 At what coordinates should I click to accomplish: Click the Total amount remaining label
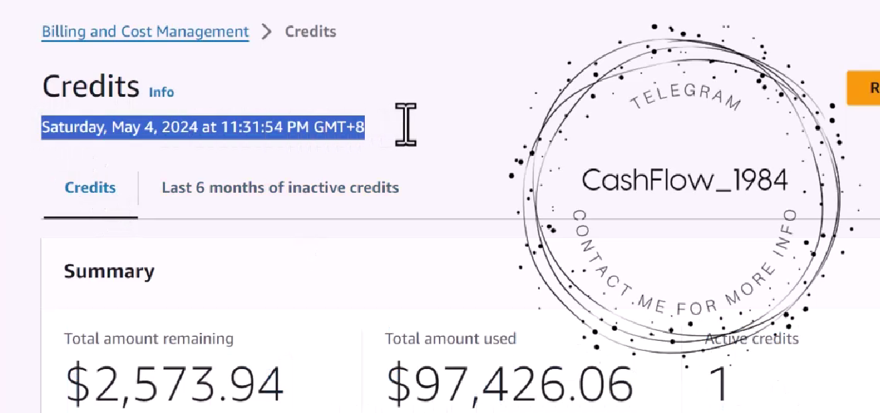coord(149,338)
